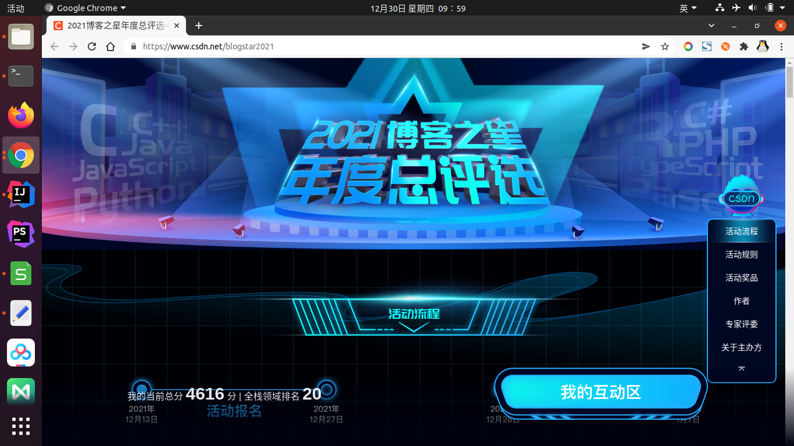Image resolution: width=794 pixels, height=446 pixels.
Task: Click the 活动流程 section chevron
Action: pyautogui.click(x=414, y=328)
